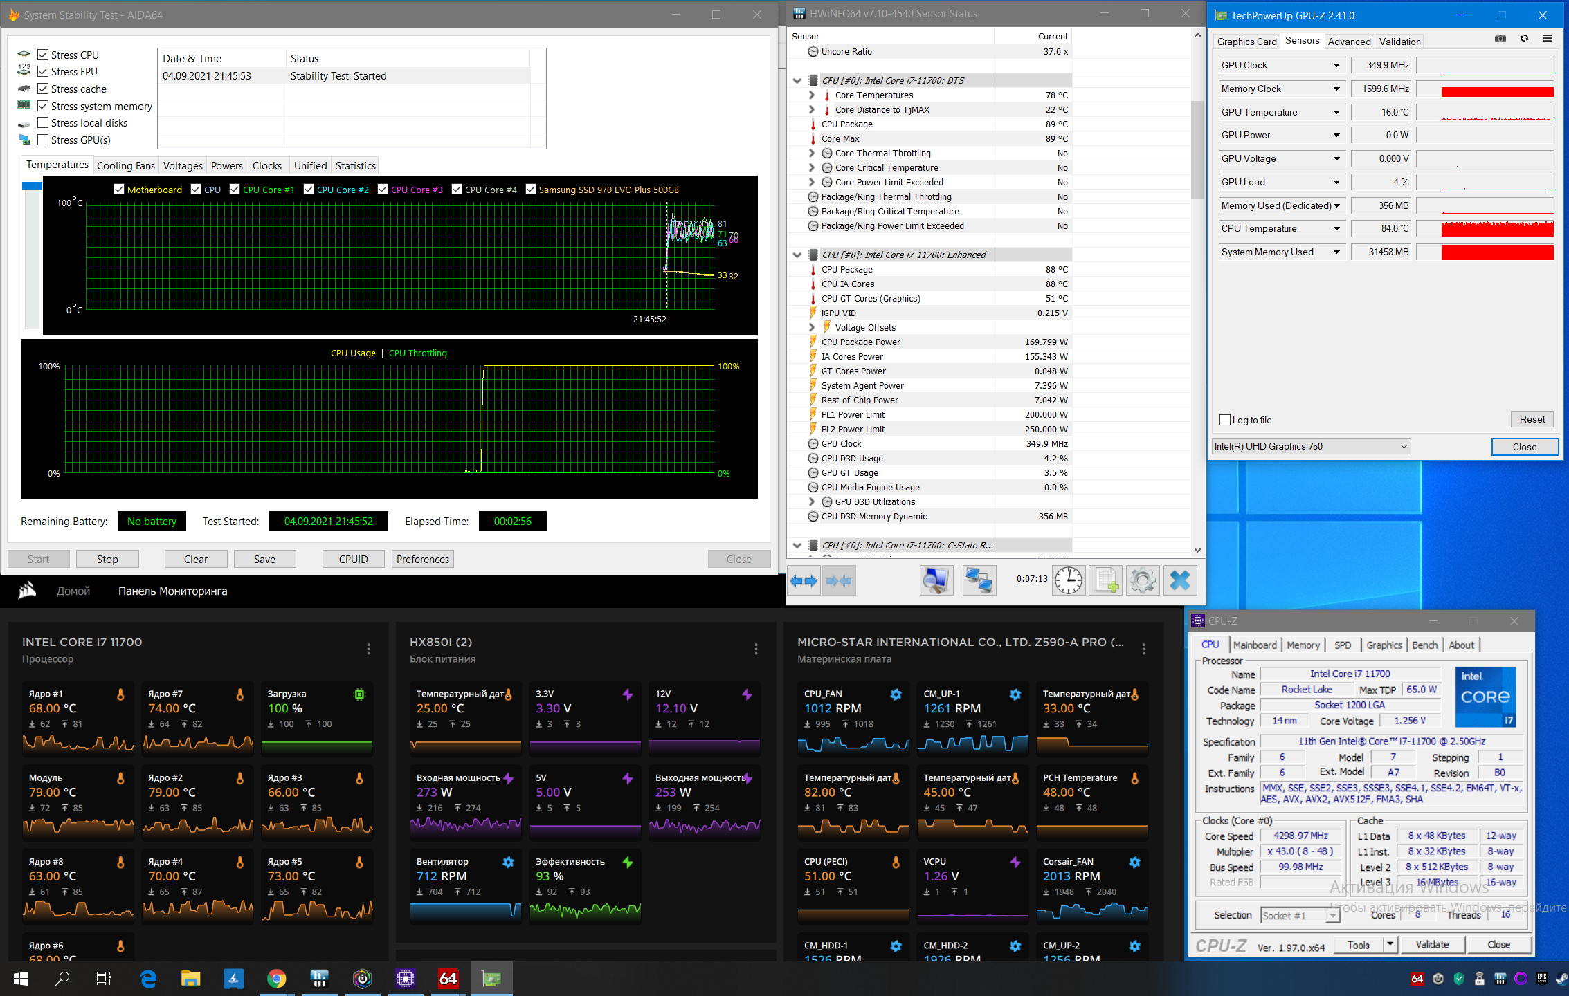
Task: Expand the Core Temperatures tree item
Action: [812, 95]
